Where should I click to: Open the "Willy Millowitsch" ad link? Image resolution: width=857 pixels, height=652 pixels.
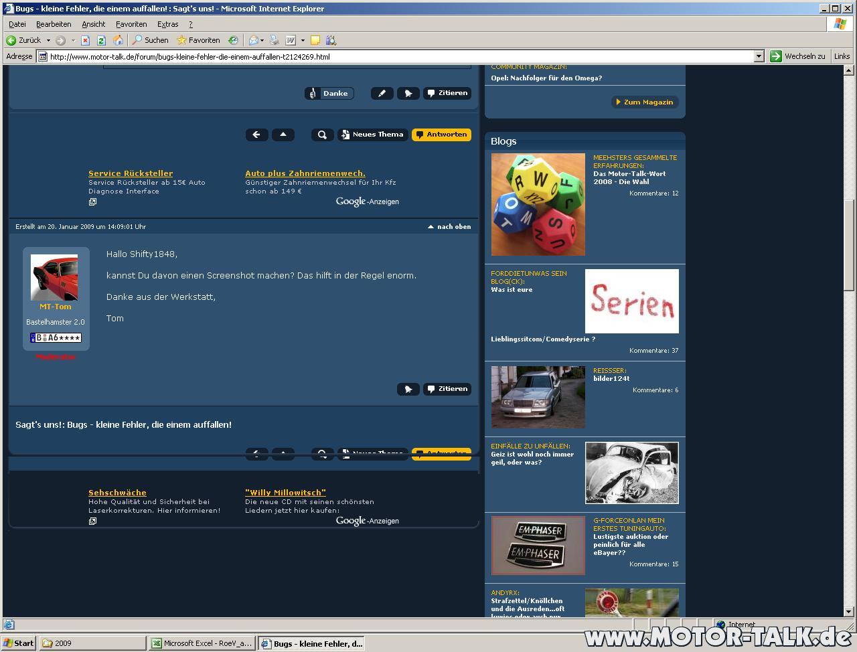[285, 493]
